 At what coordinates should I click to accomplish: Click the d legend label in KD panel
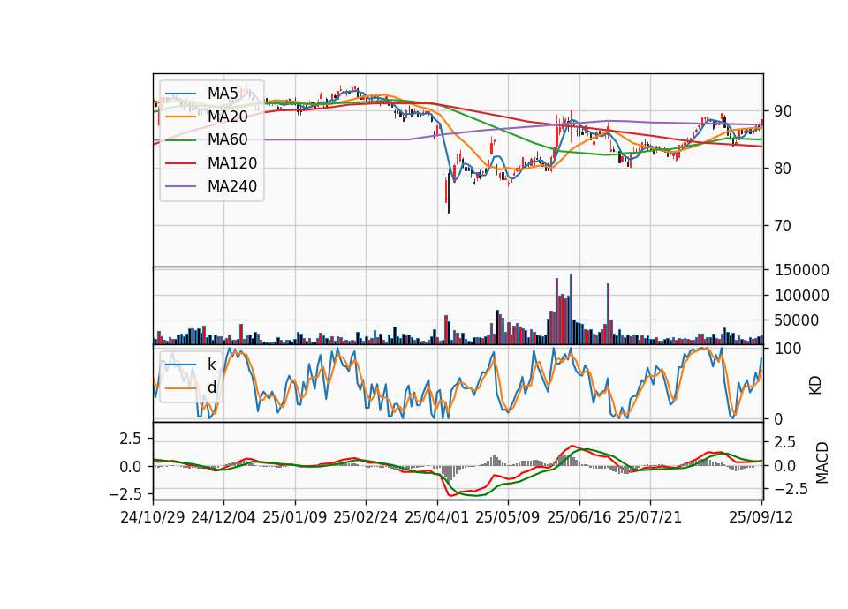212,387
